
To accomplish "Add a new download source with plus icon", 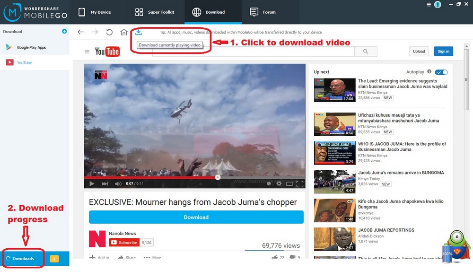I will [x=64, y=31].
